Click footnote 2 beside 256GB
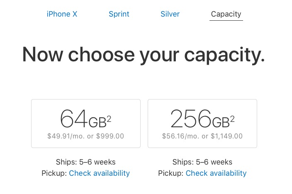Image resolution: width=292 pixels, height=194 pixels. [x=232, y=120]
